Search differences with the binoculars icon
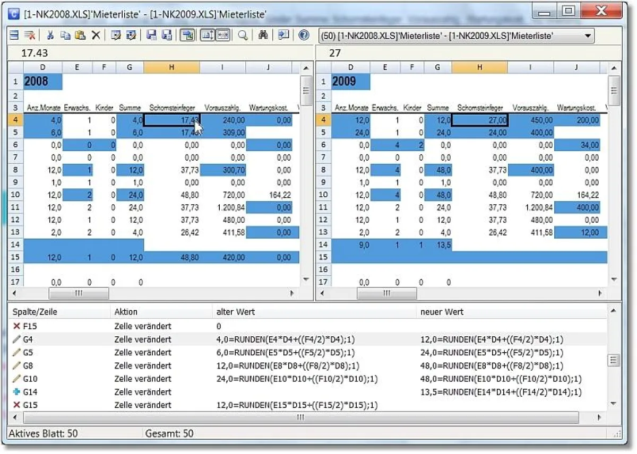Image resolution: width=637 pixels, height=454 pixels. click(x=263, y=36)
